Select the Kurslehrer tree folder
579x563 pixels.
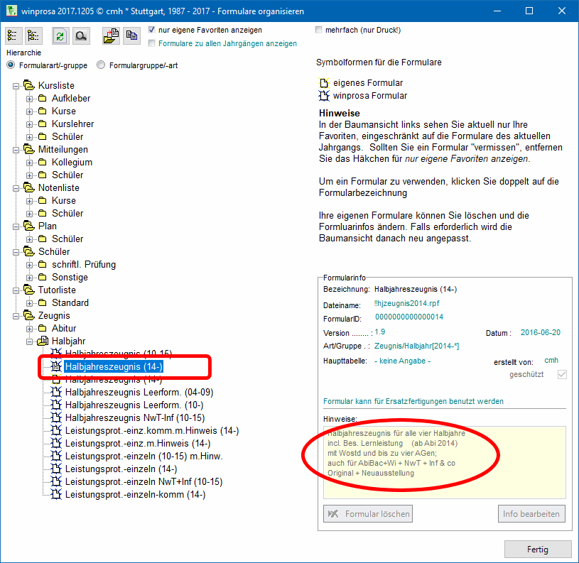click(72, 124)
